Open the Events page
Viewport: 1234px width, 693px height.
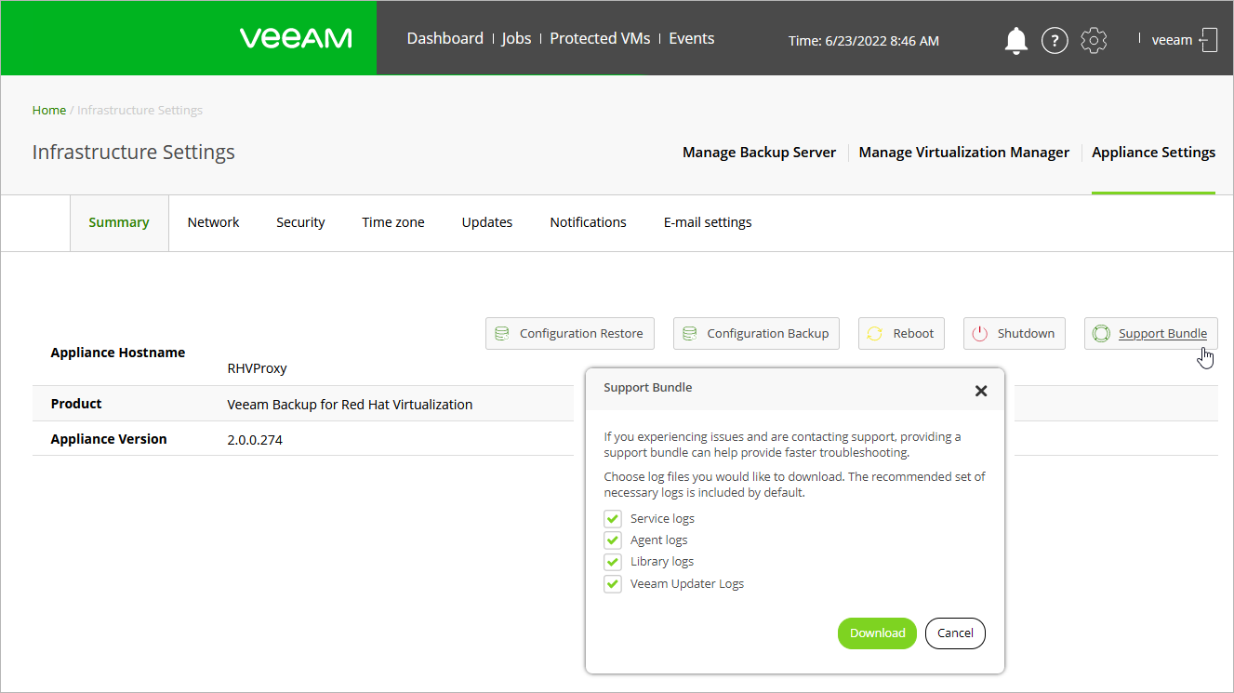(692, 38)
